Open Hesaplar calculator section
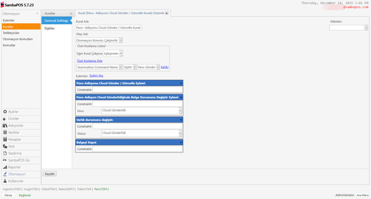 (x=14, y=139)
